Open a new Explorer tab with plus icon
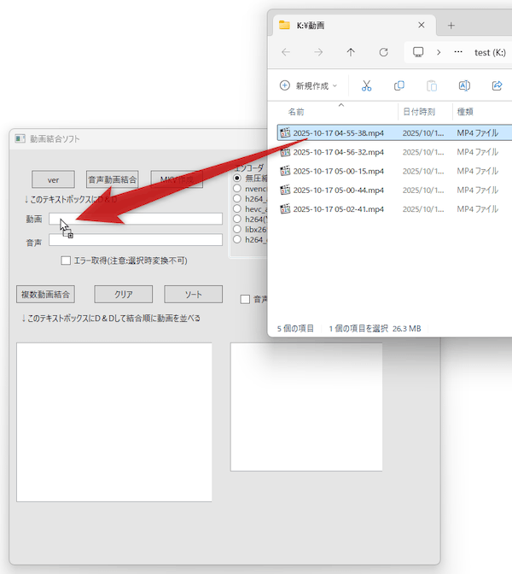 click(451, 26)
